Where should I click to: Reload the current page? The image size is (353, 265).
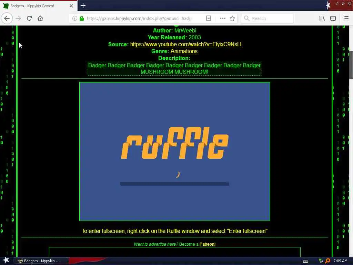tap(29, 18)
